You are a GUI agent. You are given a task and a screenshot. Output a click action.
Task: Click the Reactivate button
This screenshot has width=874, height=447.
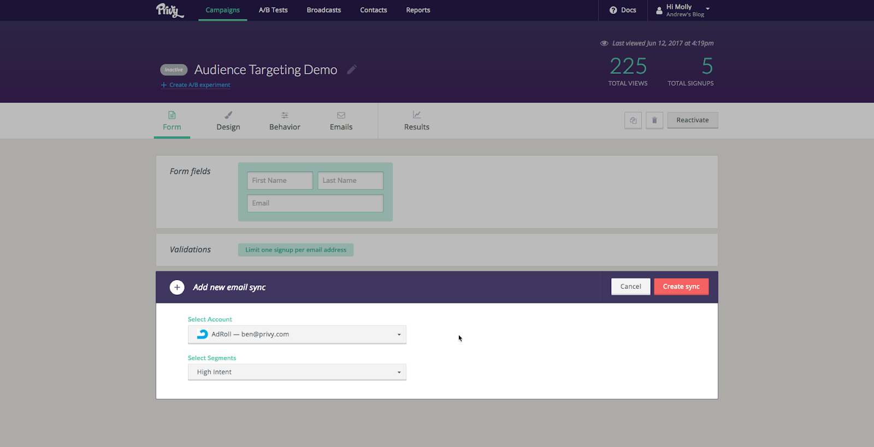pyautogui.click(x=692, y=120)
